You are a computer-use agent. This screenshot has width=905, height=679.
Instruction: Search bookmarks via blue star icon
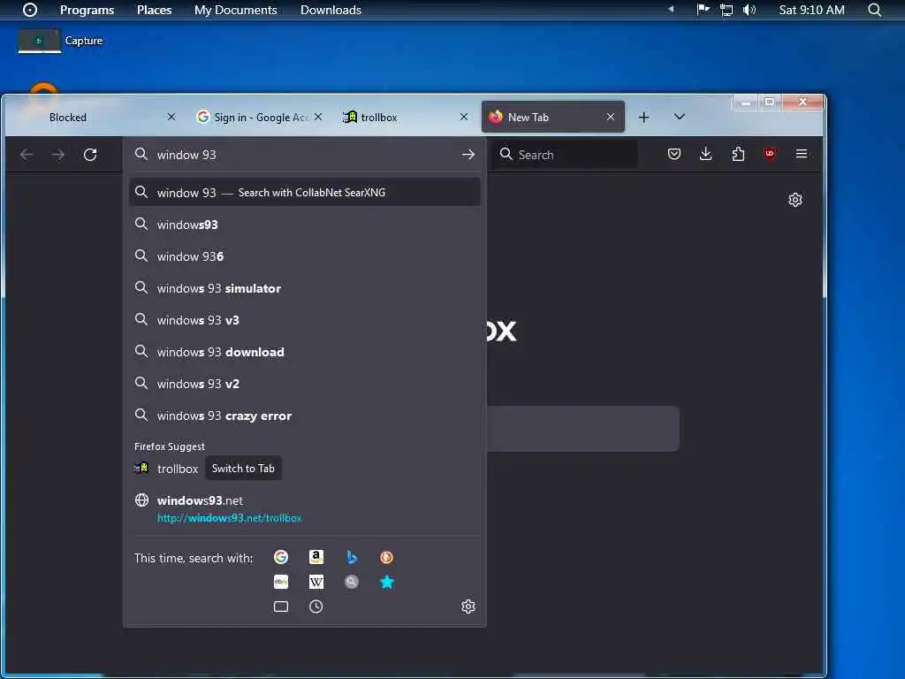(387, 582)
